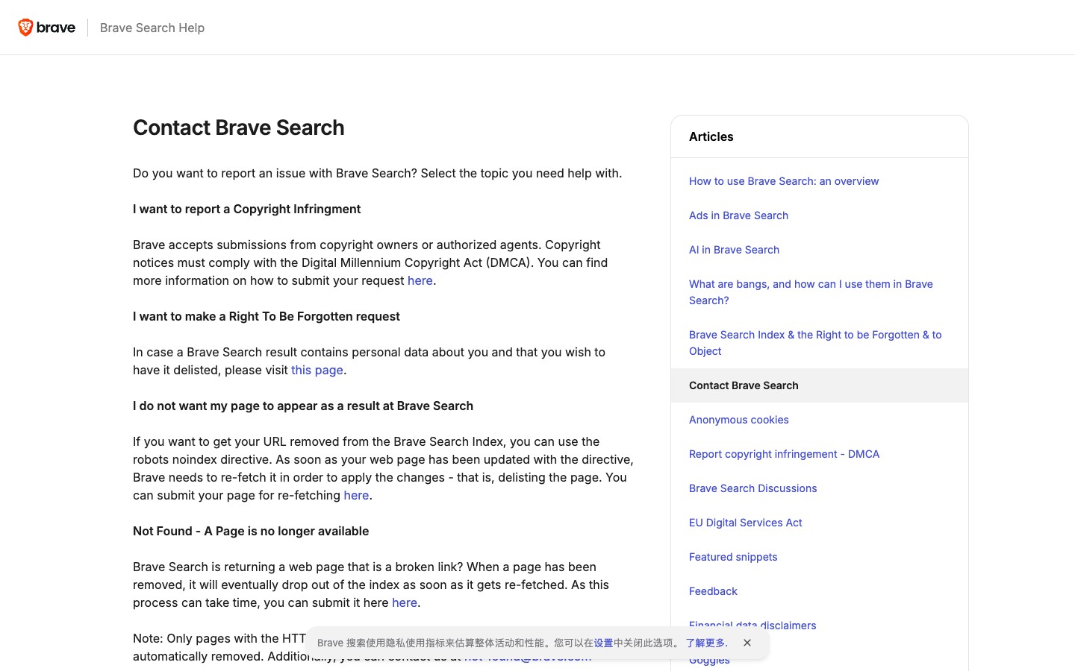Open the bangs article link
The height and width of the screenshot is (671, 1075).
pyautogui.click(x=811, y=292)
